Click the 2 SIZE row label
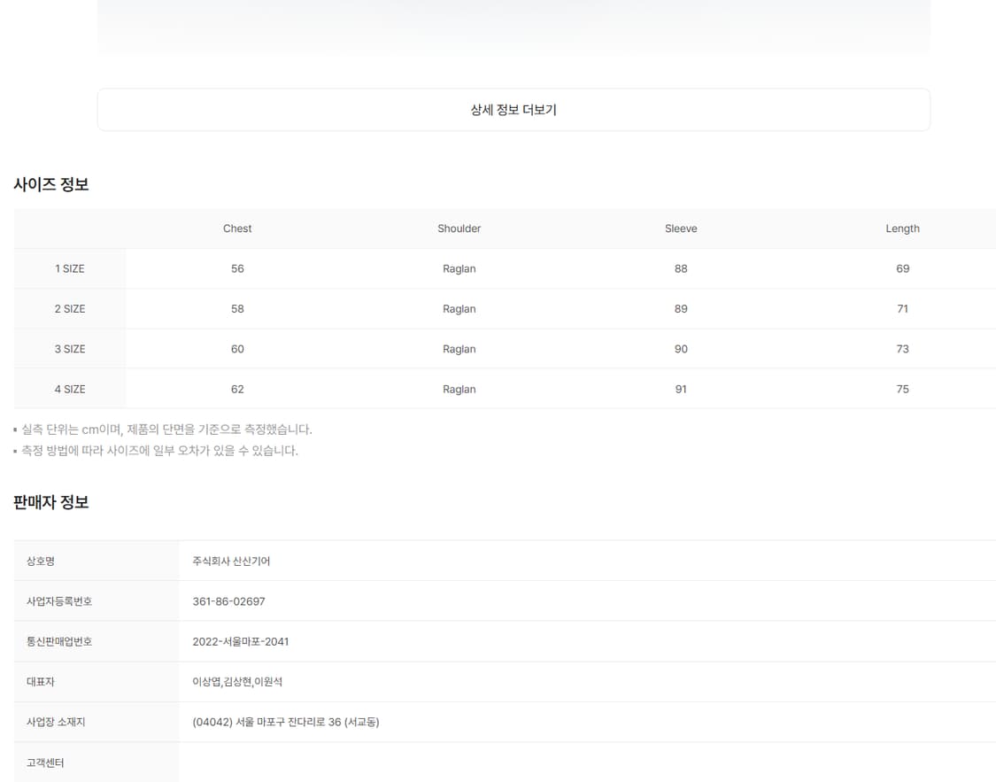996x782 pixels. (x=70, y=309)
